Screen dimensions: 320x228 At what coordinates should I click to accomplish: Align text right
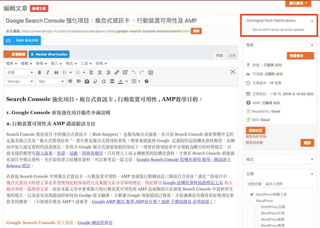[x=108, y=73]
